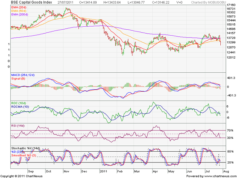The image size is (237, 178).
Task: Click the 401.3 MACD axis value
Action: pos(231,78)
